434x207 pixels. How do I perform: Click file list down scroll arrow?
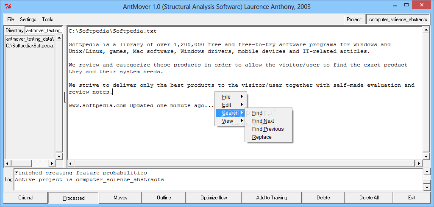pyautogui.click(x=59, y=157)
